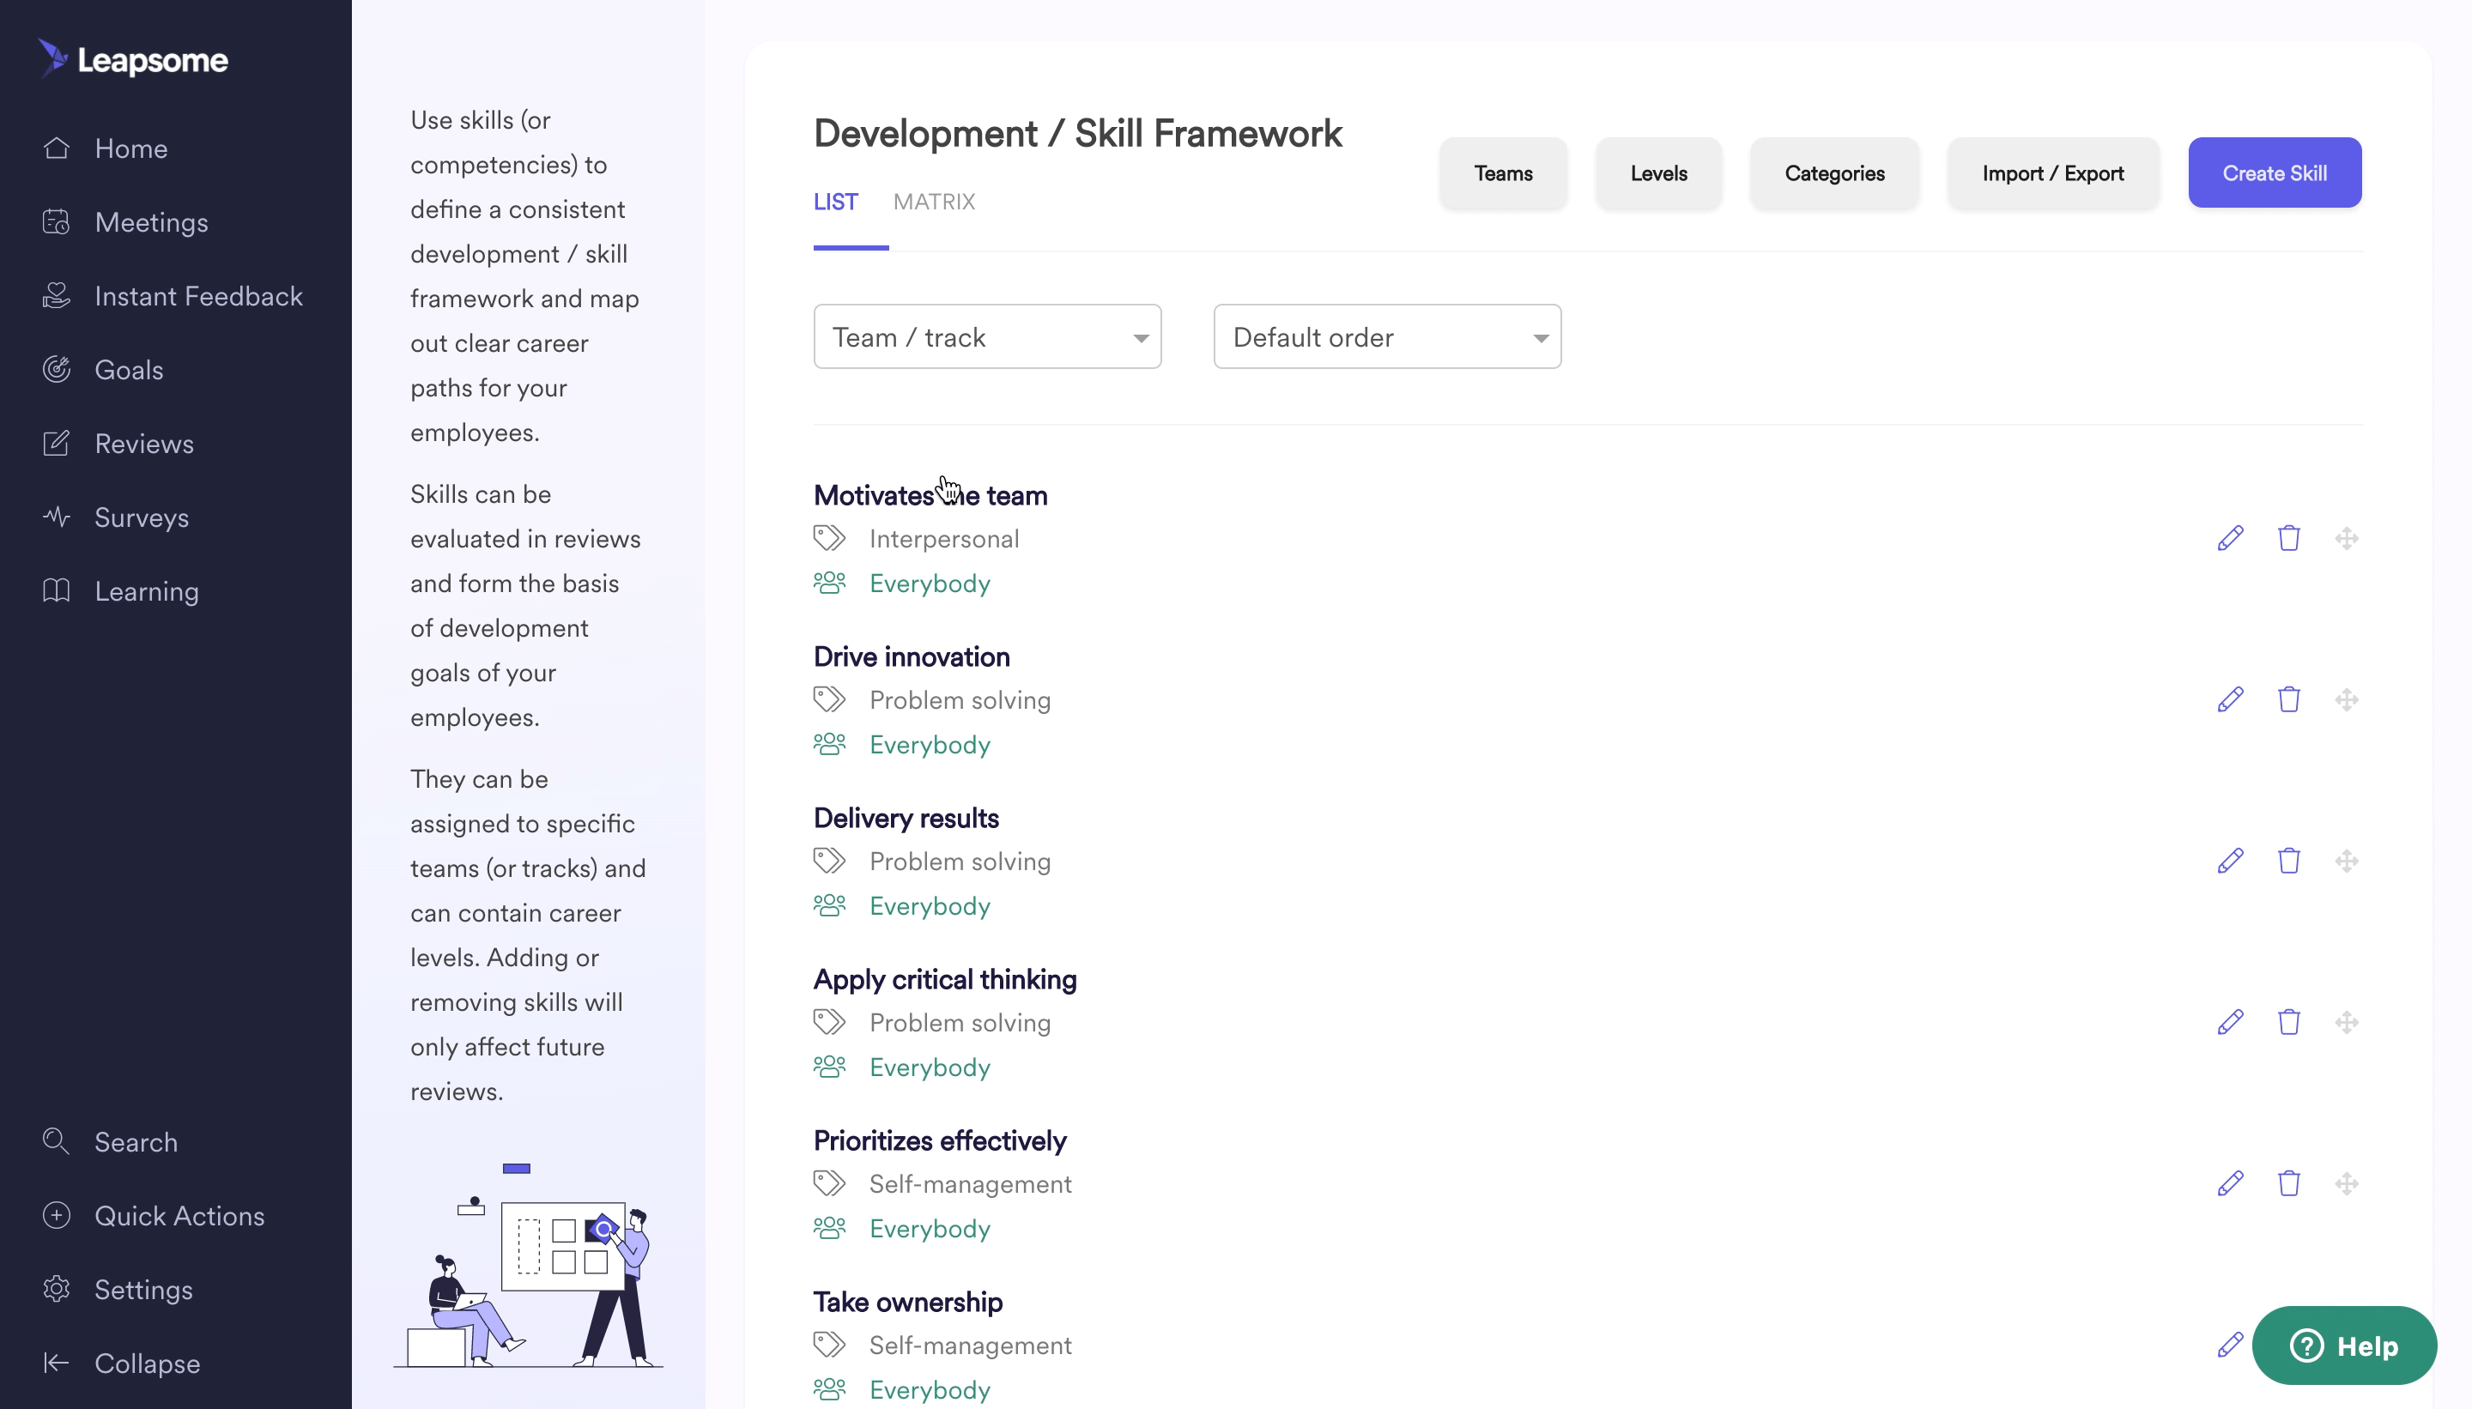Open the Take ownership skill title

point(907,1302)
